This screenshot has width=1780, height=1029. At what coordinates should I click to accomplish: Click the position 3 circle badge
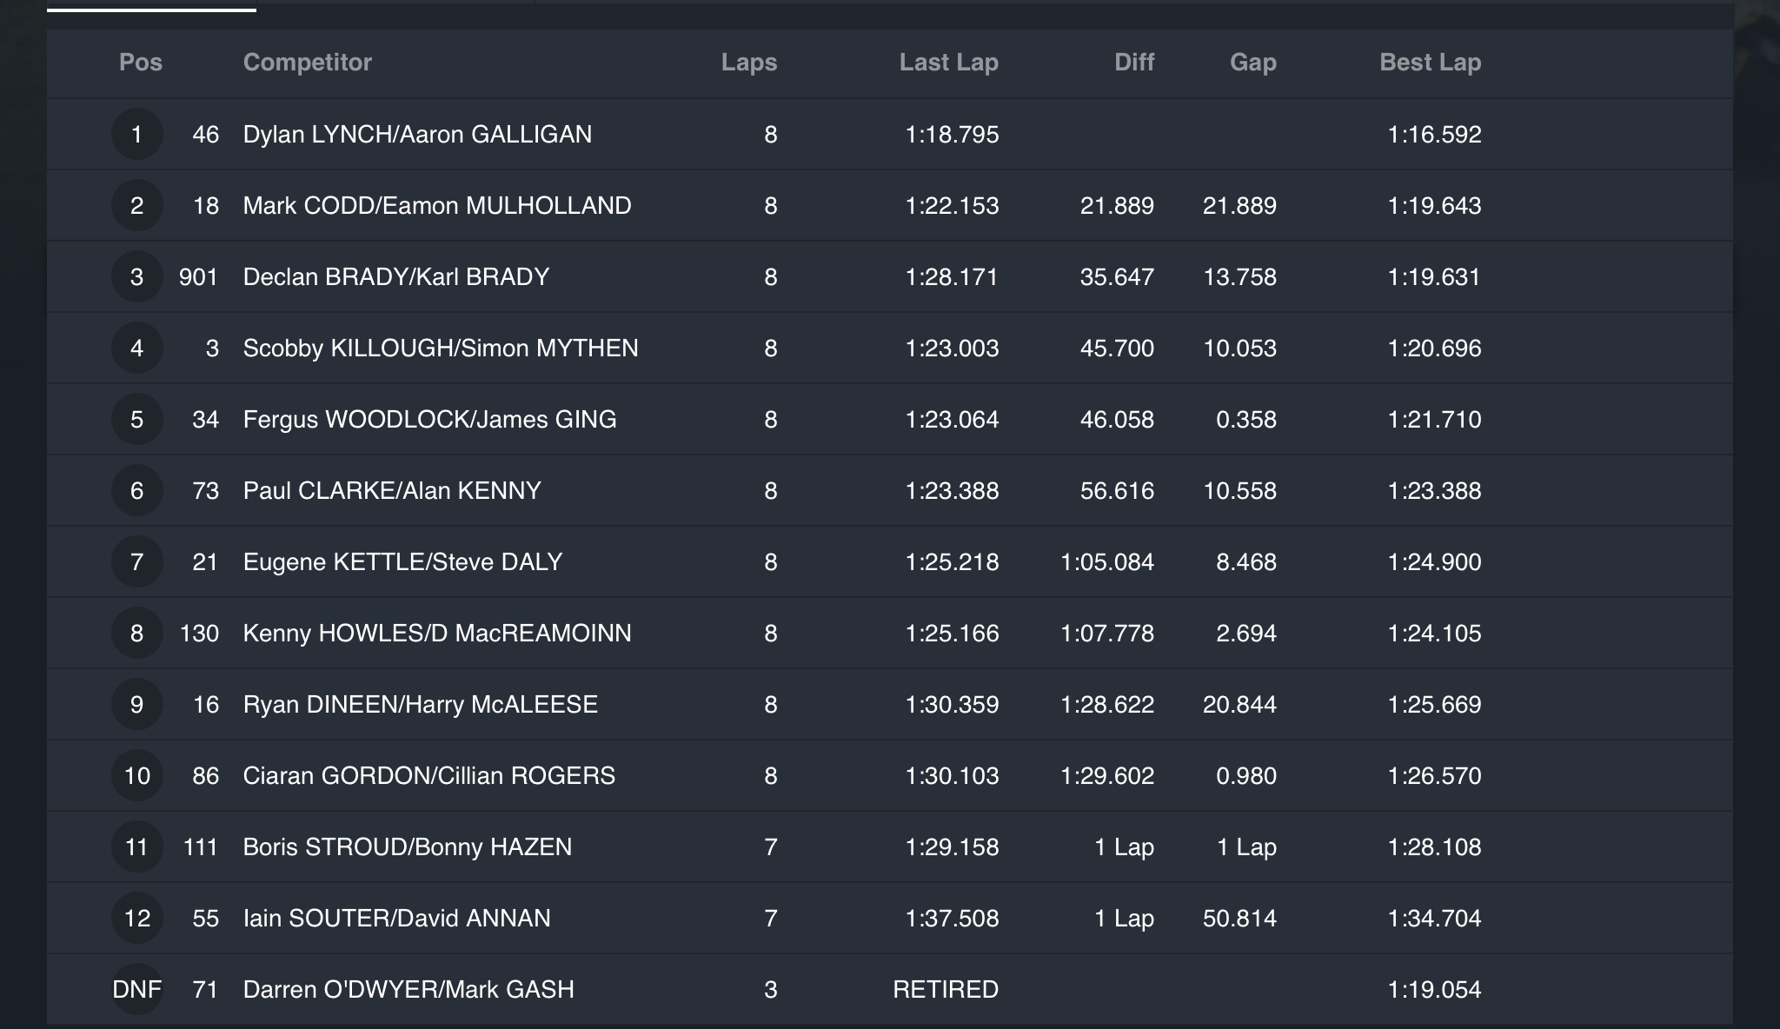tap(136, 276)
